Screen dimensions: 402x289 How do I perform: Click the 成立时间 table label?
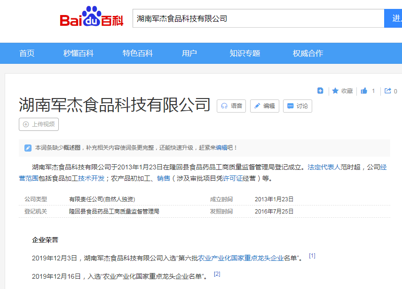click(x=221, y=199)
